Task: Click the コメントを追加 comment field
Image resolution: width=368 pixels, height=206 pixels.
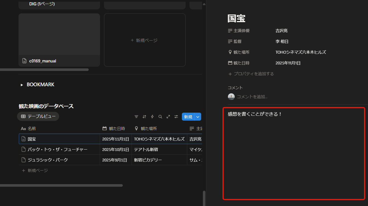Action: [252, 97]
